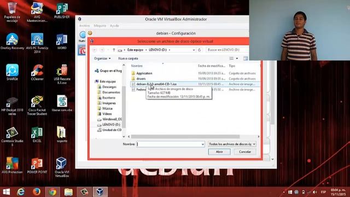The height and width of the screenshot is (197, 350).
Task: Open File Explorer from the taskbar
Action: click(x=68, y=192)
